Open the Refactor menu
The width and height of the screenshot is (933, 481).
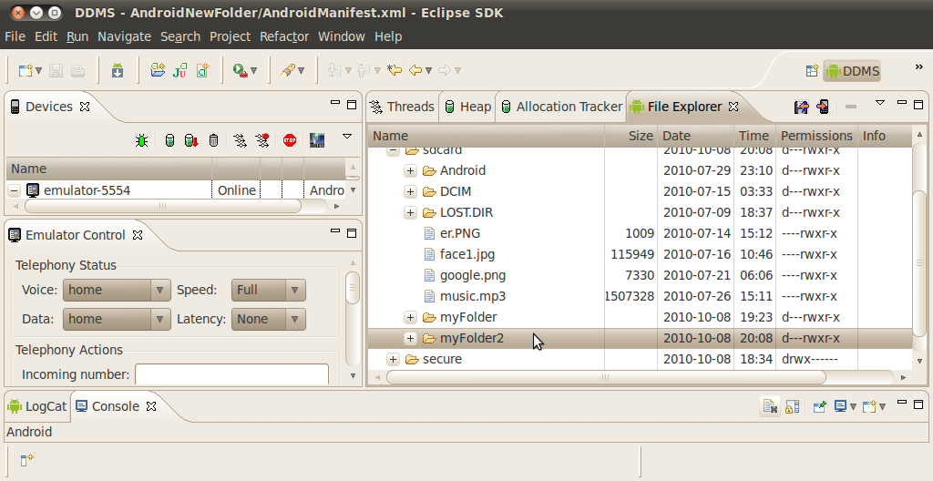coord(284,36)
